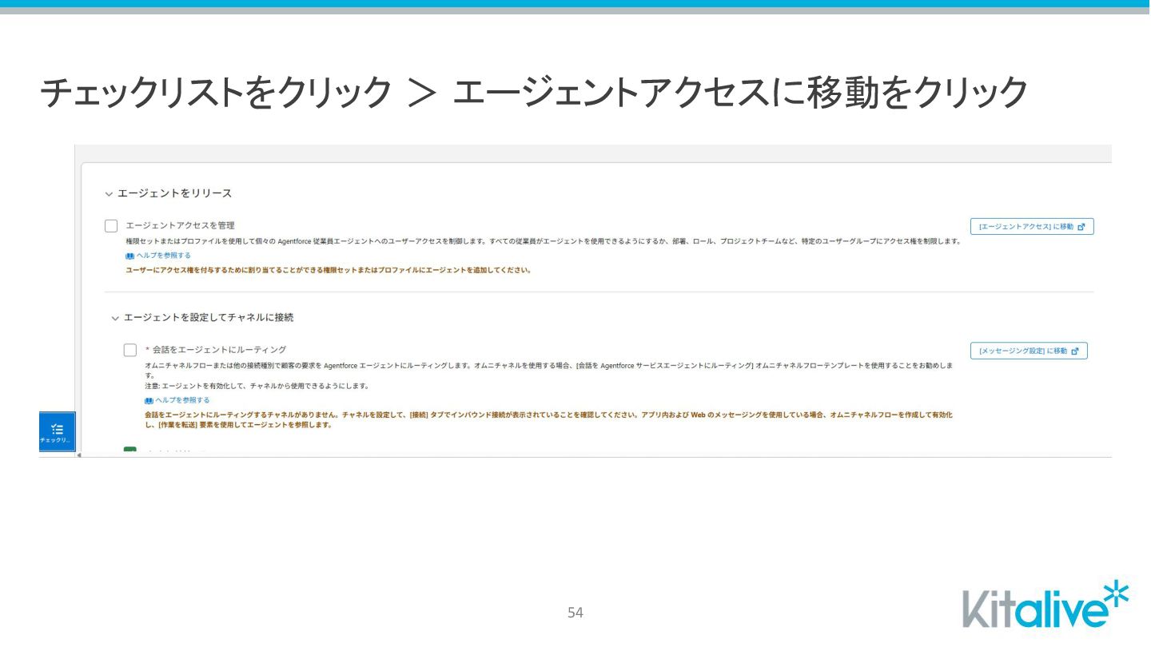Click [エージェントアクセス] に移動 button
Viewport: 1151px width, 647px height.
(x=1032, y=227)
